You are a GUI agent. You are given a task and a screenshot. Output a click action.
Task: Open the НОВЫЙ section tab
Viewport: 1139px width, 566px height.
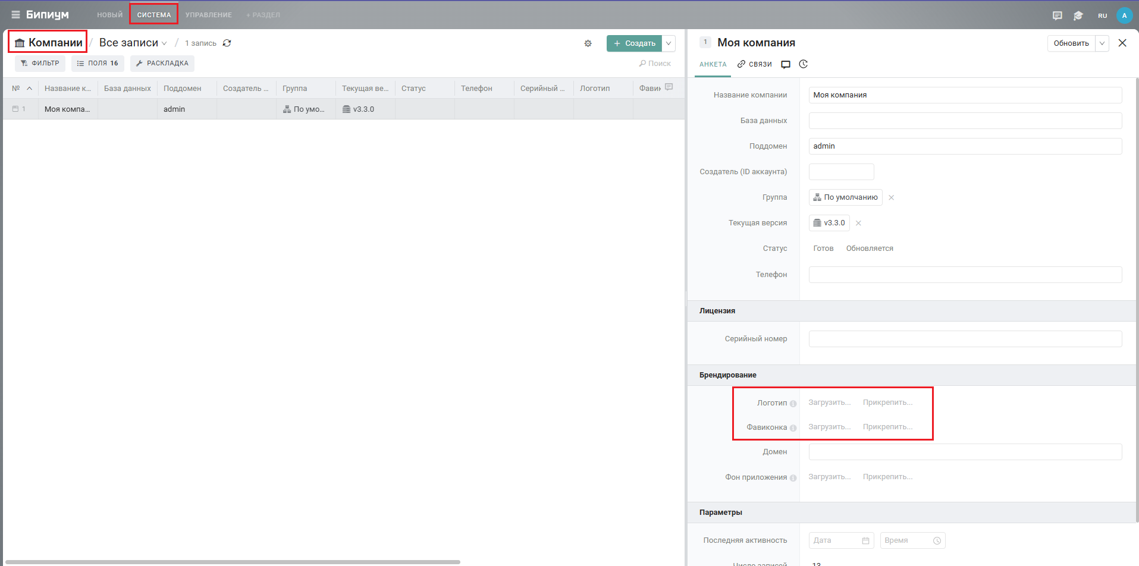pyautogui.click(x=110, y=15)
